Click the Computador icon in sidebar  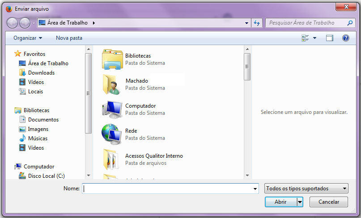click(x=18, y=166)
